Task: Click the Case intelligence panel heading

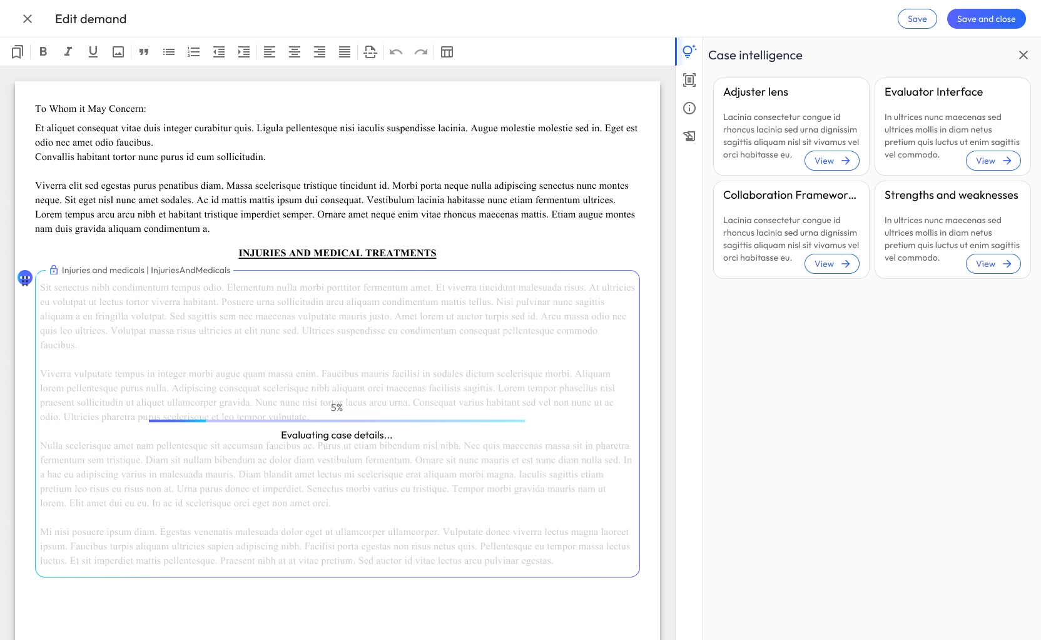Action: click(x=755, y=55)
